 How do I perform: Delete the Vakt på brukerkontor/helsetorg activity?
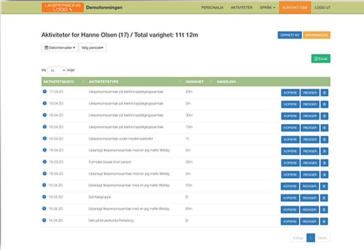click(x=324, y=221)
